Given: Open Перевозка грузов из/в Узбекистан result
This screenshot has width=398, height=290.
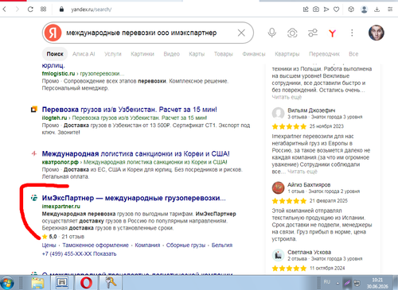Looking at the screenshot, I should 130,110.
